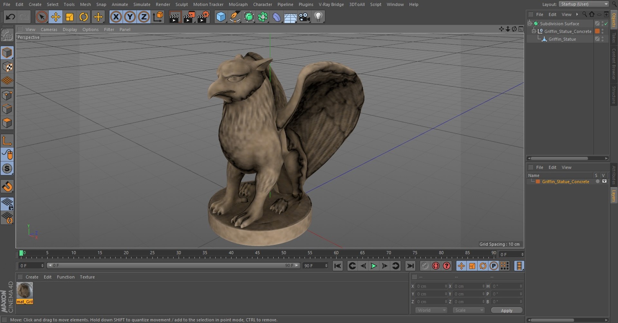Toggle the locked workplane icon
The height and width of the screenshot is (323, 618).
coord(7,204)
